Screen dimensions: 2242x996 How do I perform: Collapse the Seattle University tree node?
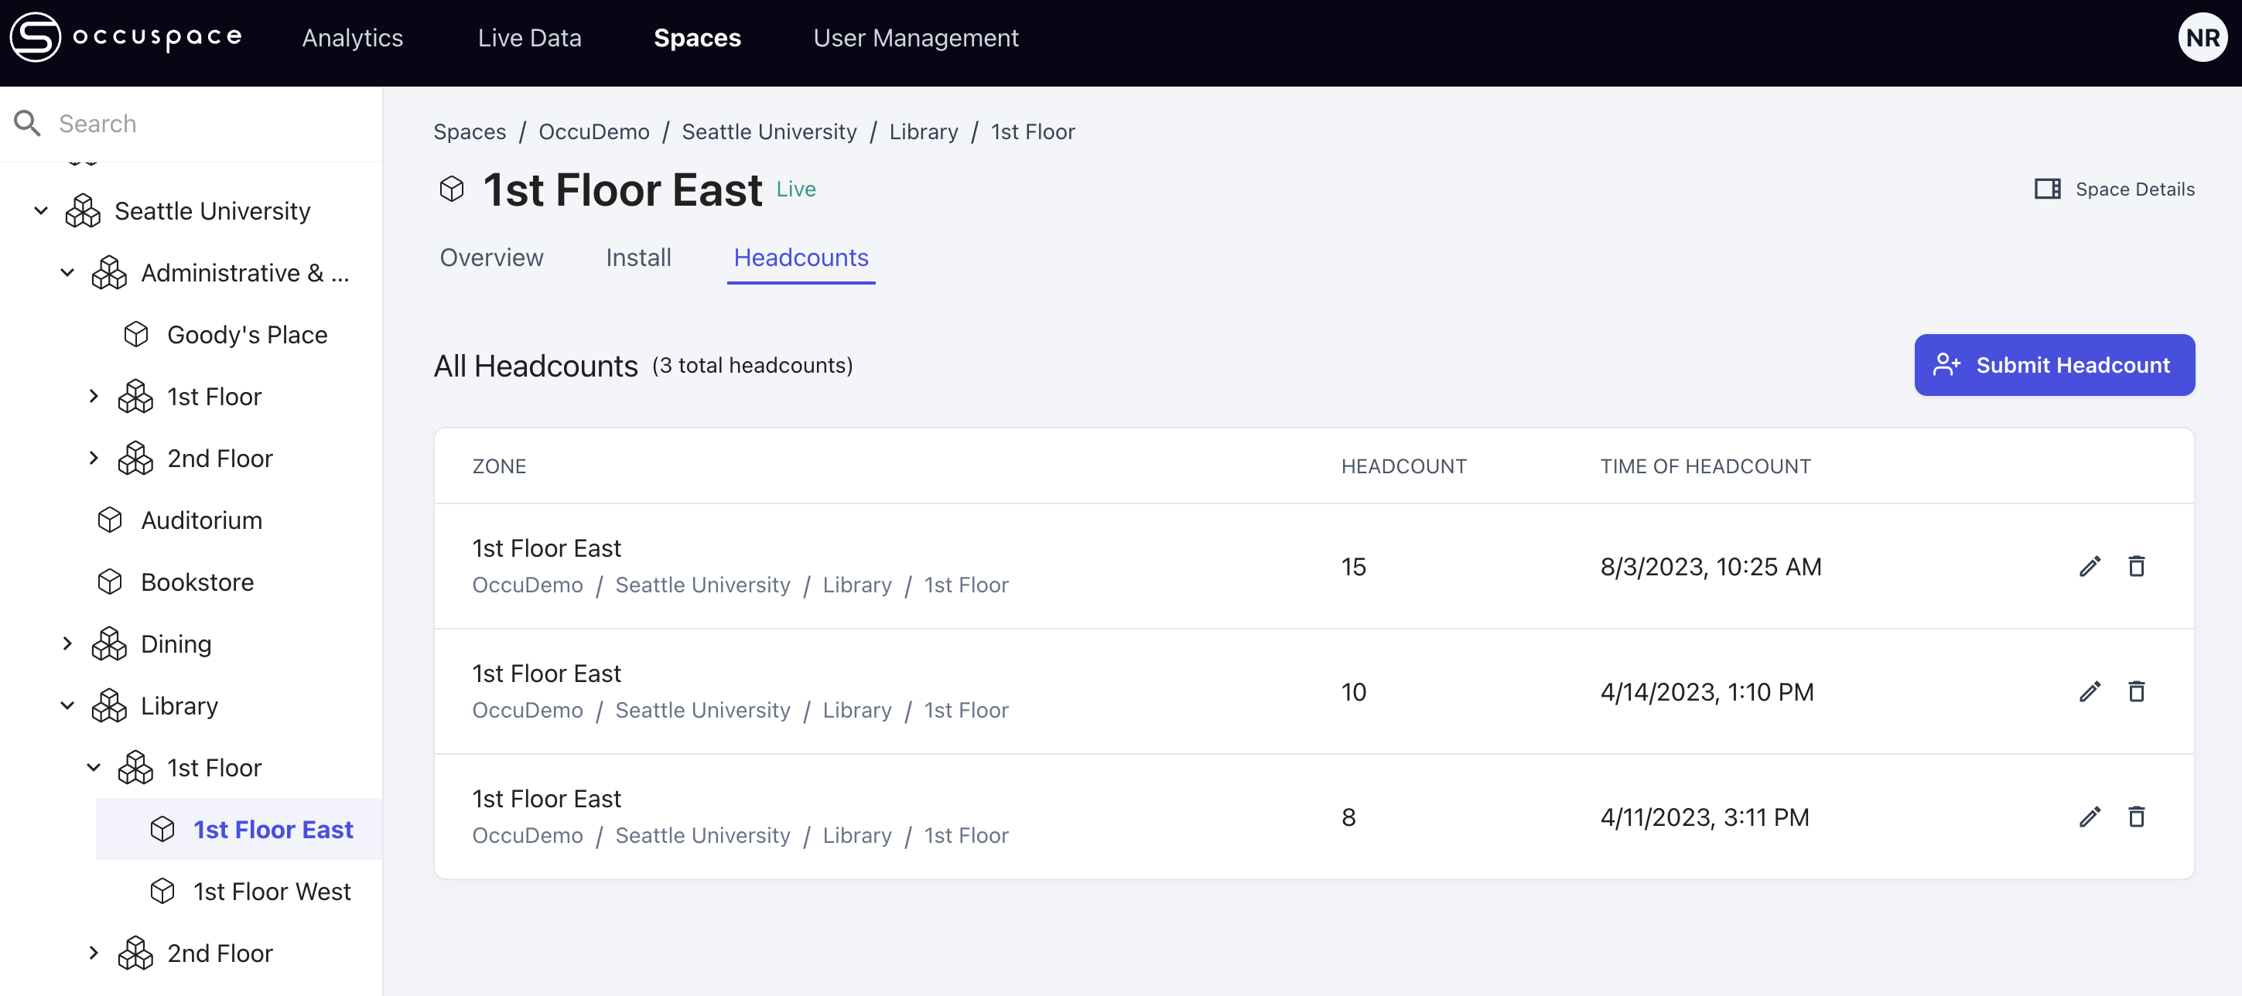[x=41, y=210]
